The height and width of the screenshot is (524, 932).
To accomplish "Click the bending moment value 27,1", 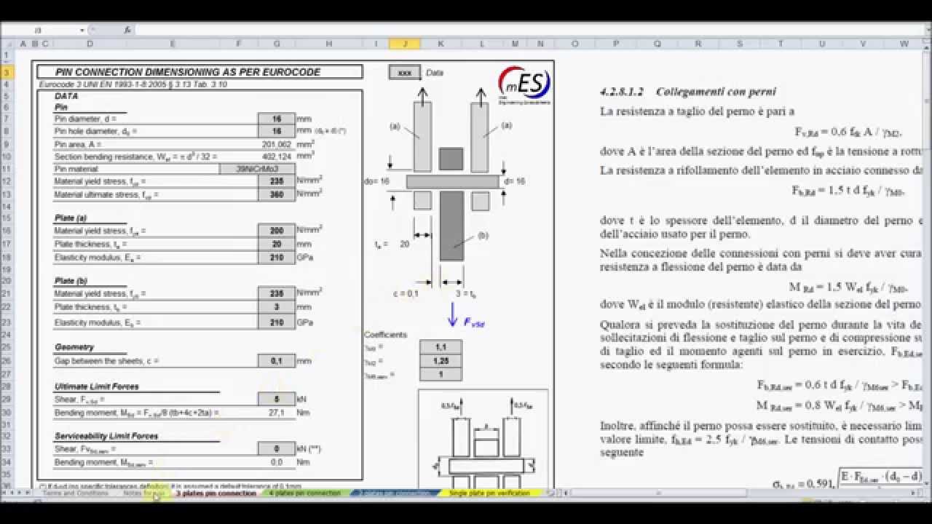I will [x=277, y=413].
